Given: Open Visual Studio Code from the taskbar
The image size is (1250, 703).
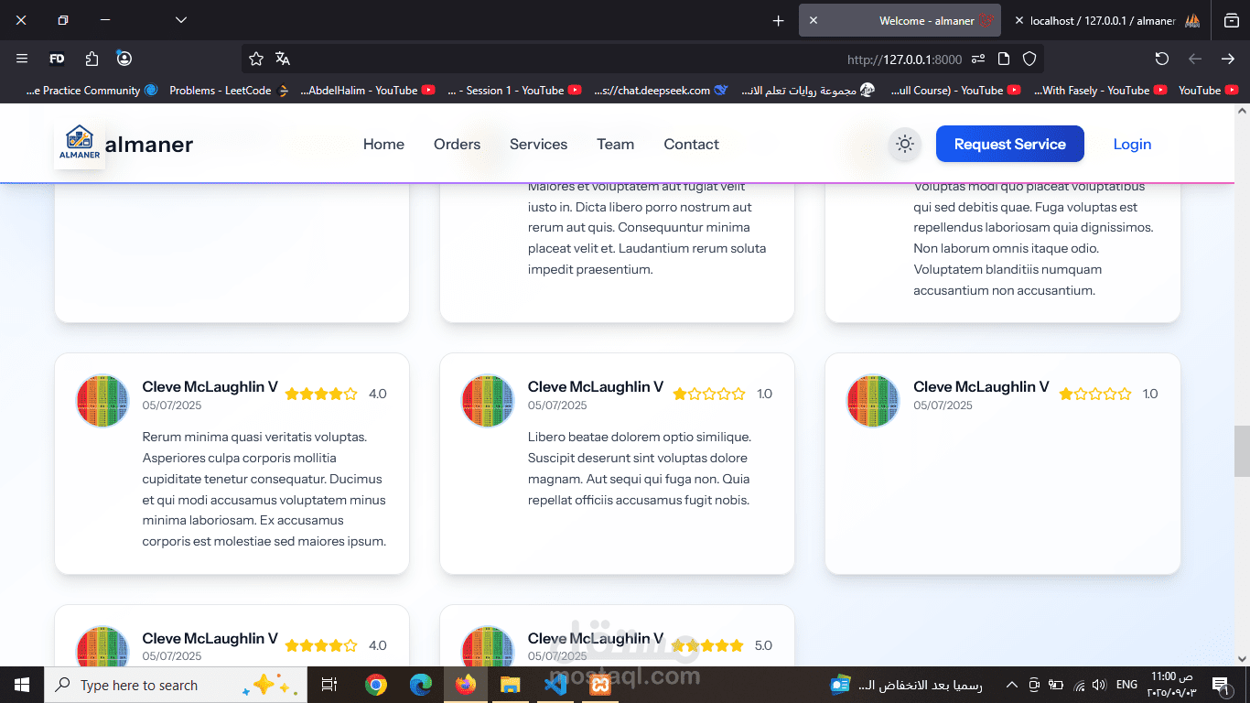Looking at the screenshot, I should 555,685.
